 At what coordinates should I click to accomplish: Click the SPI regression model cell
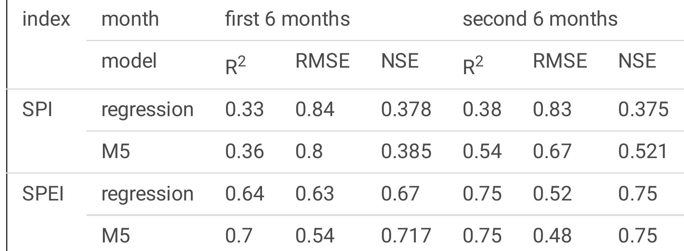coord(147,110)
